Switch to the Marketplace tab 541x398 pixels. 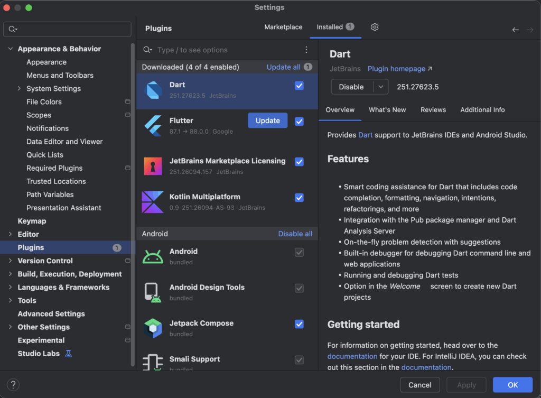(x=283, y=27)
